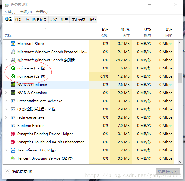Screen dimensions: 185x181
Task: Expand the Microsoft Windows Search 索引器 group
Action: 6,60
